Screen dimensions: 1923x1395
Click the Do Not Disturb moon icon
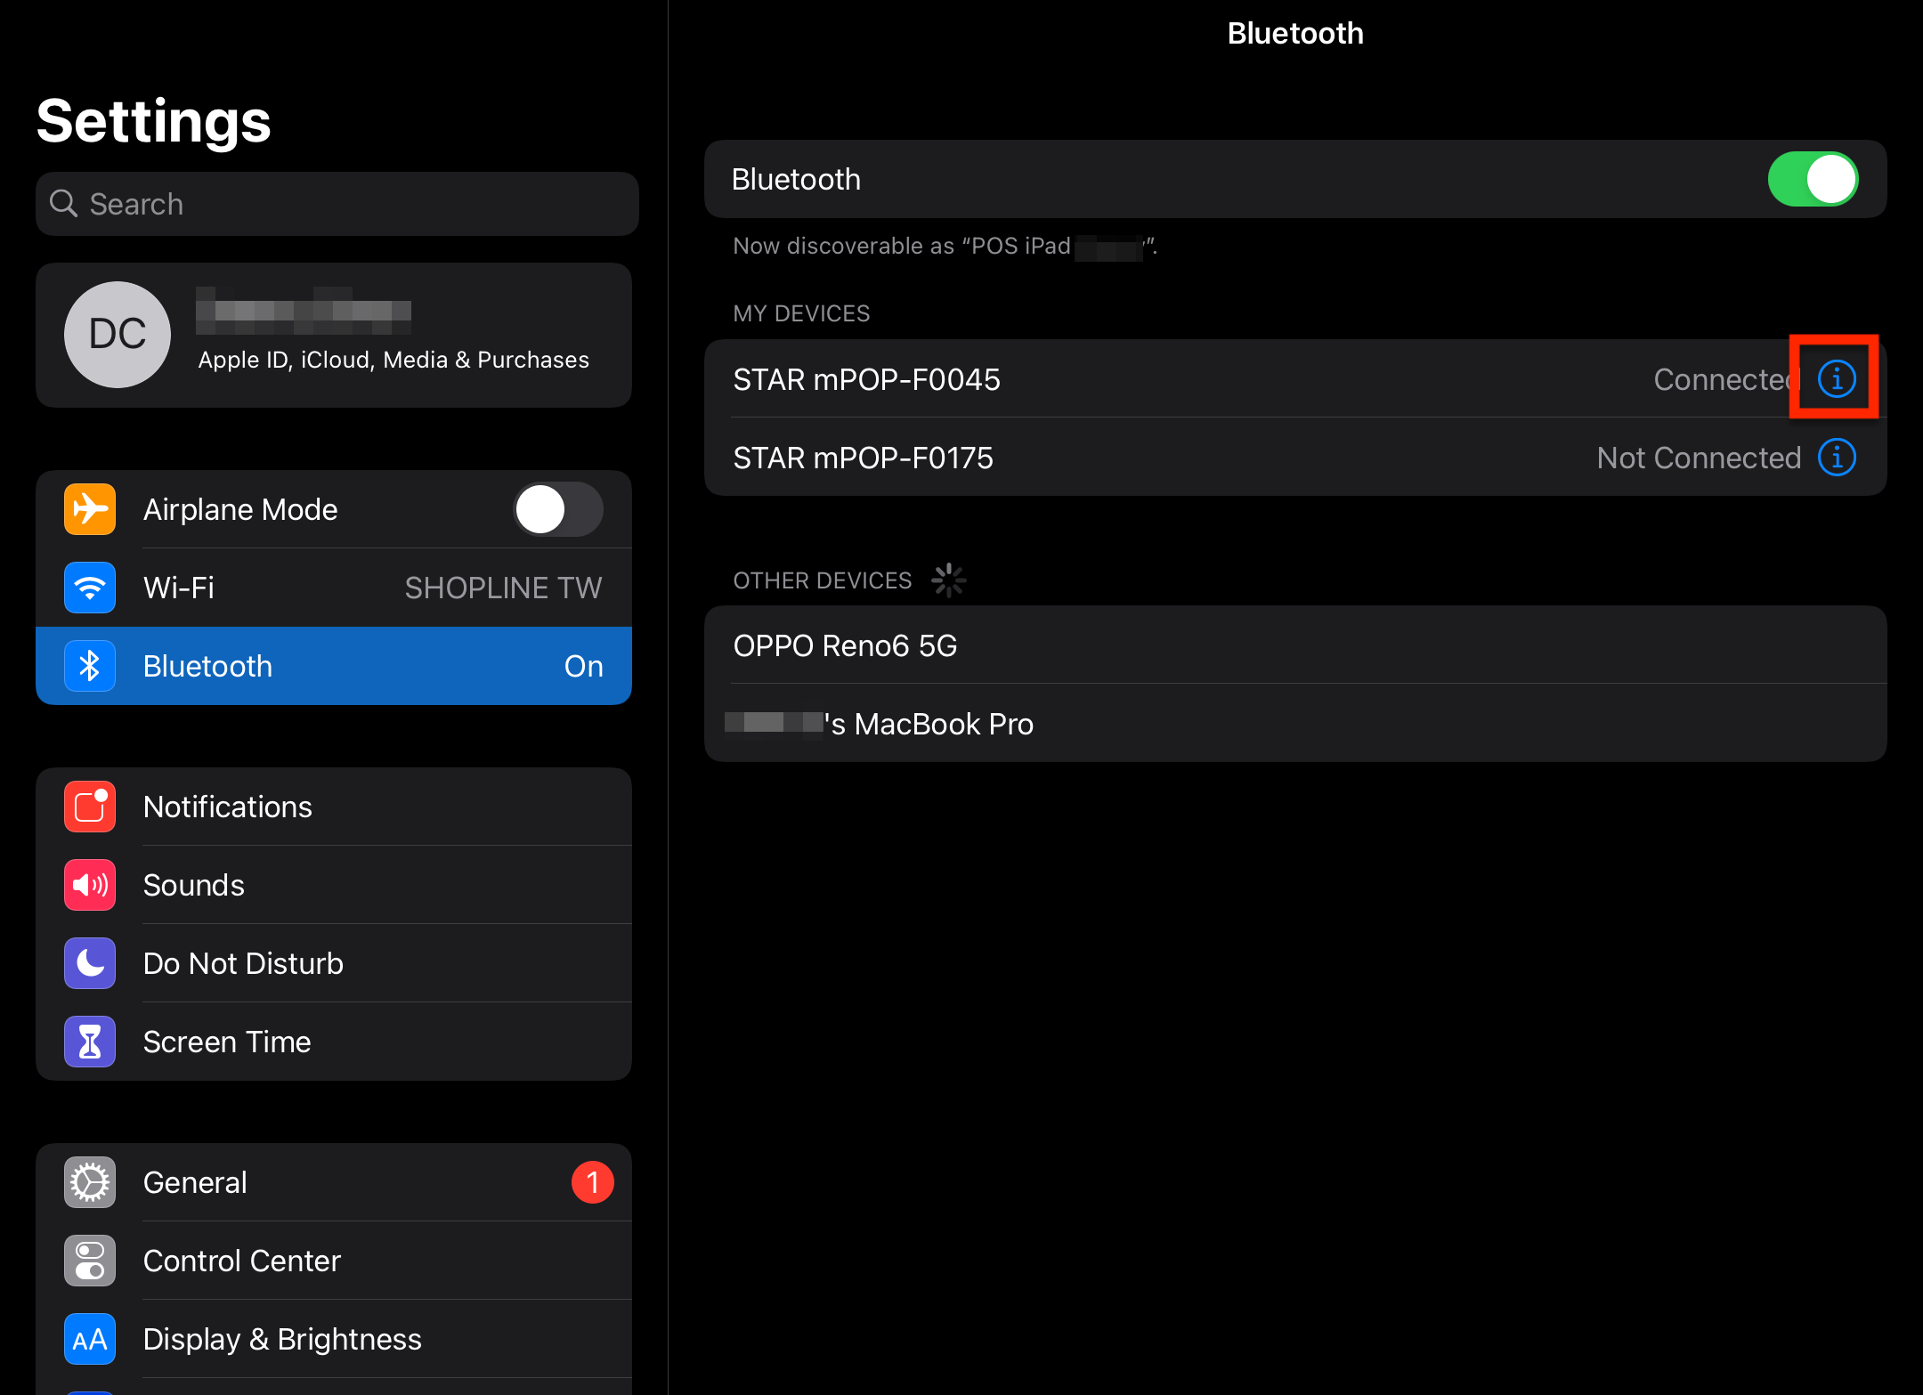90,963
